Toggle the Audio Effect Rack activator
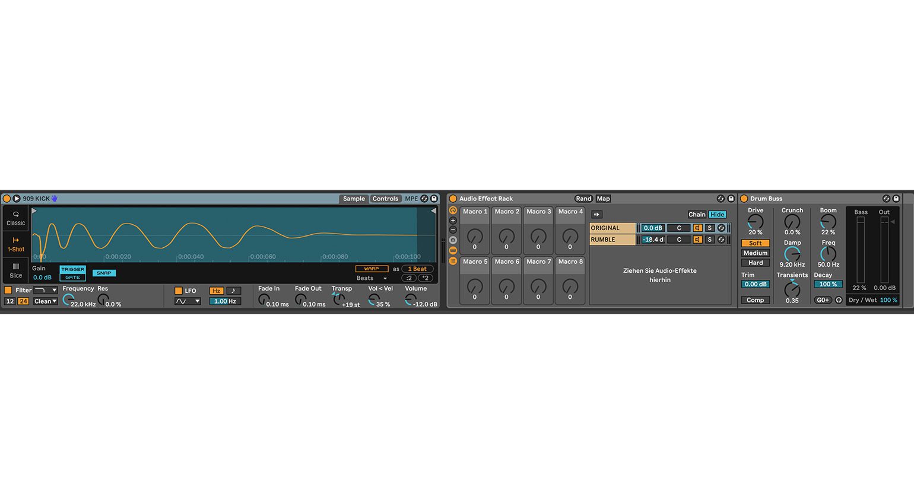914x504 pixels. pyautogui.click(x=453, y=199)
